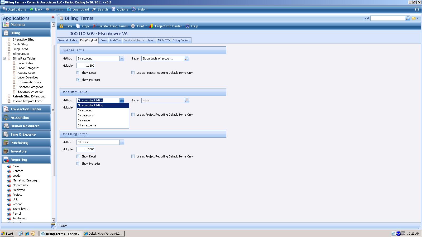The image size is (422, 237).
Task: Click the Delete Billing Terms red X icon
Action: [x=94, y=26]
